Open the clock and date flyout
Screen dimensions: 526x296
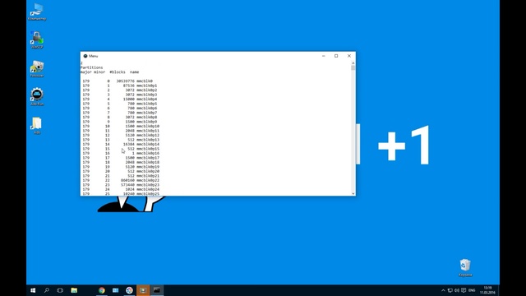[x=487, y=290]
